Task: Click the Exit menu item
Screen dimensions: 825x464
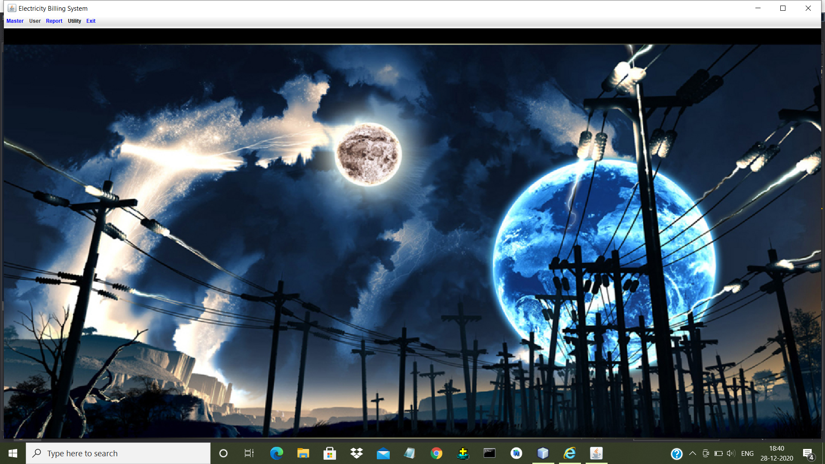Action: pos(91,21)
